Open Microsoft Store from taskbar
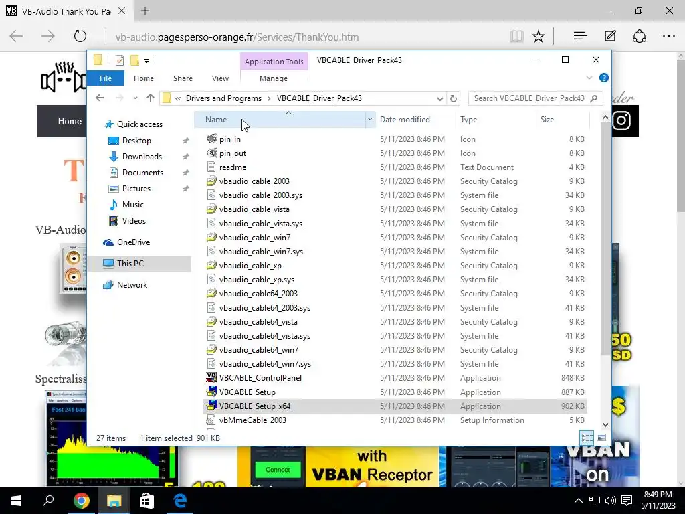The height and width of the screenshot is (514, 685). pos(146,501)
